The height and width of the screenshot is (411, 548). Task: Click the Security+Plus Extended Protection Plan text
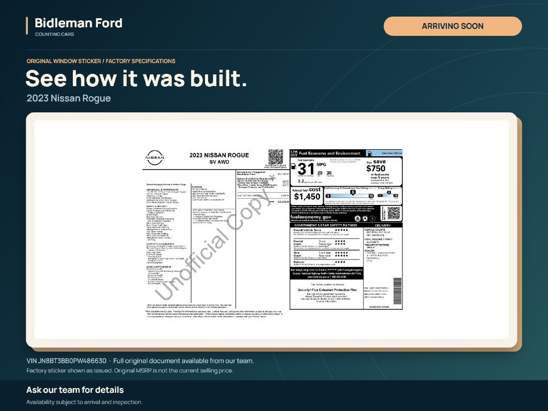coord(327,290)
